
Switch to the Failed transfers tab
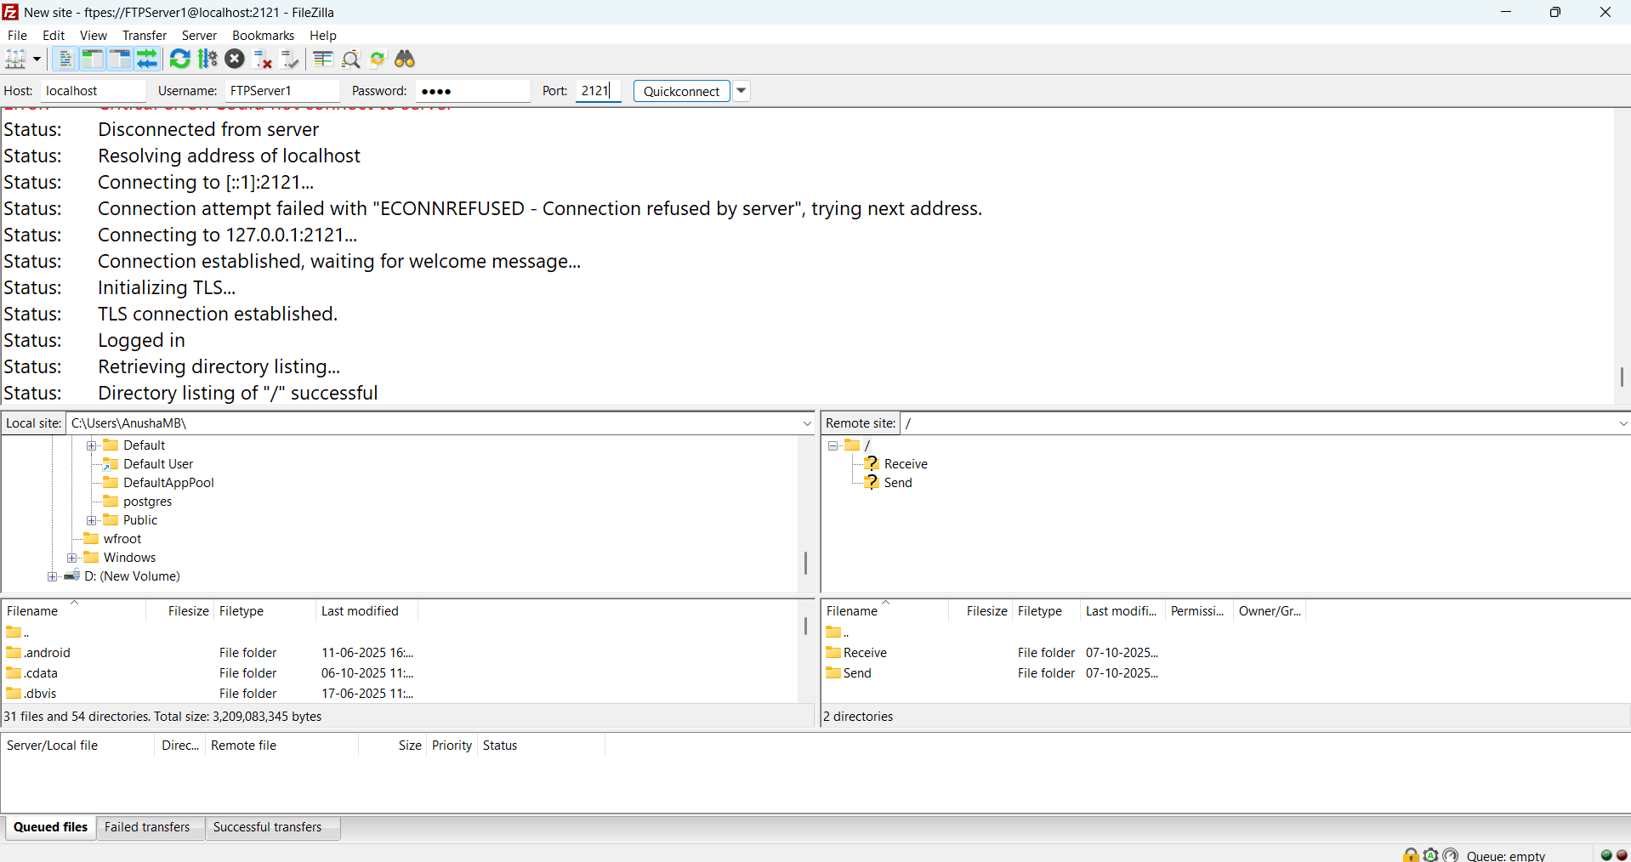(x=147, y=827)
